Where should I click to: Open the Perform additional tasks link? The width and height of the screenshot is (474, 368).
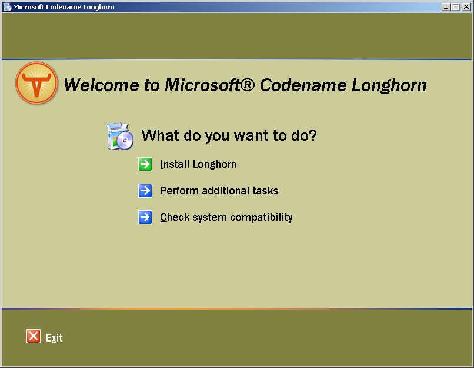click(219, 191)
